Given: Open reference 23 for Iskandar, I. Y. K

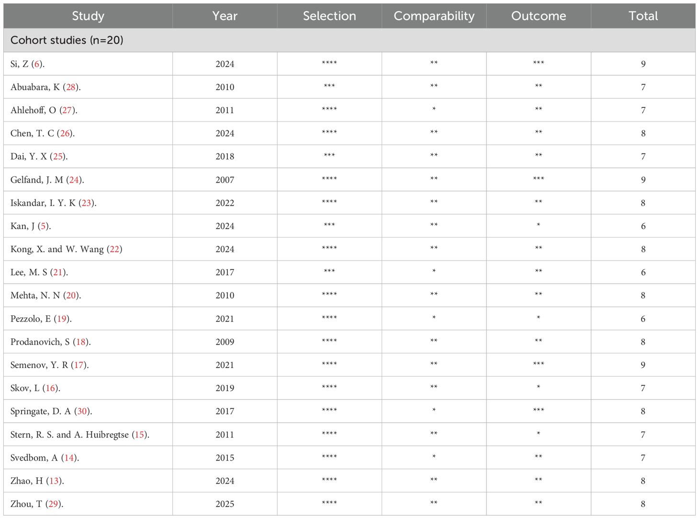Looking at the screenshot, I should click(x=87, y=203).
